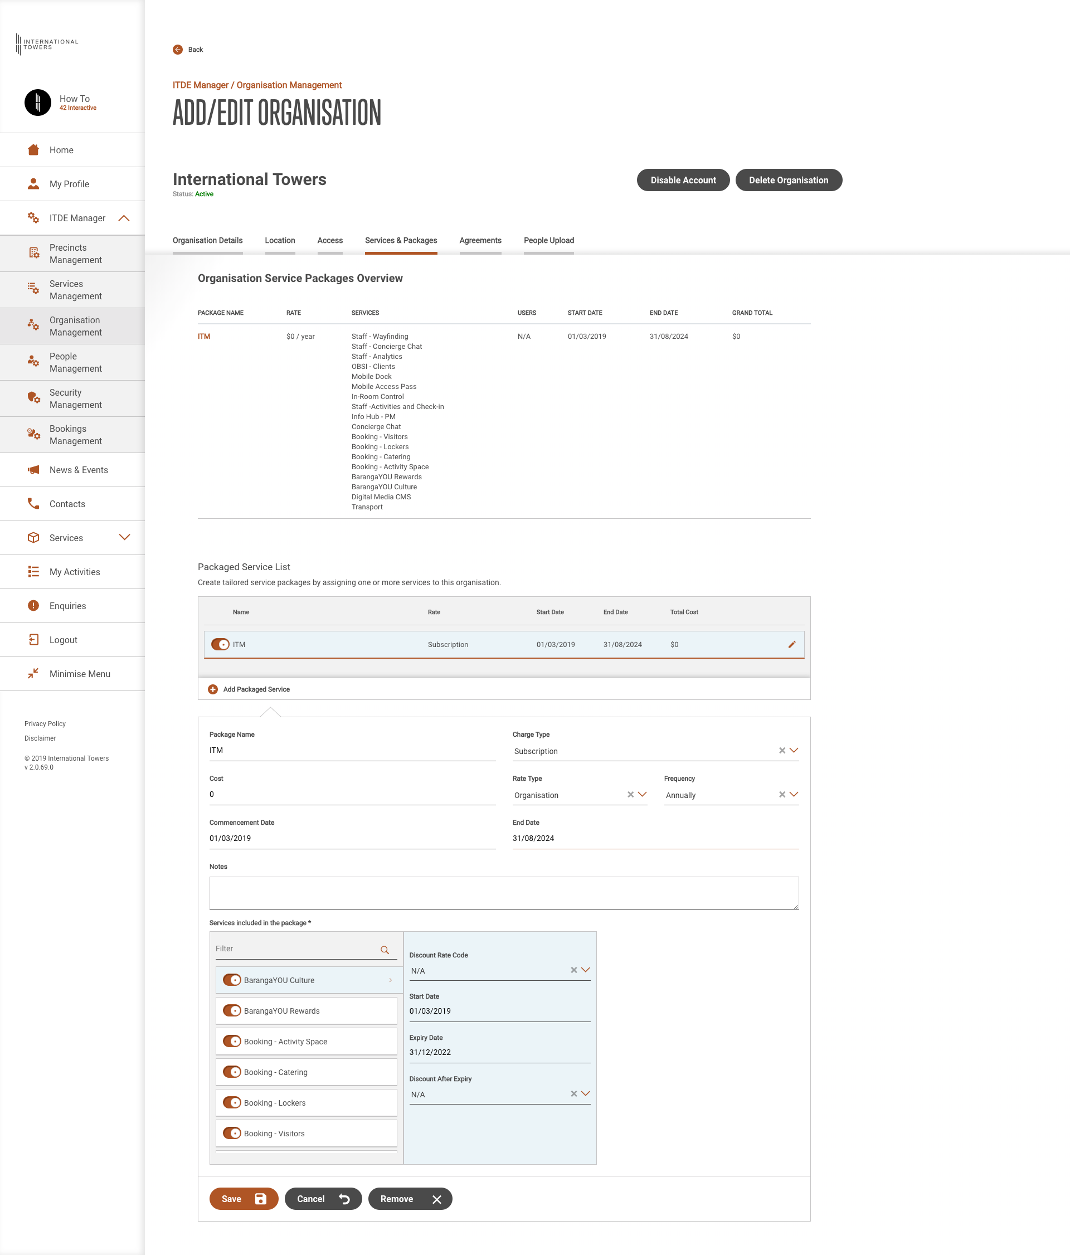Click Delete Organisation button
This screenshot has height=1255, width=1070.
point(789,180)
